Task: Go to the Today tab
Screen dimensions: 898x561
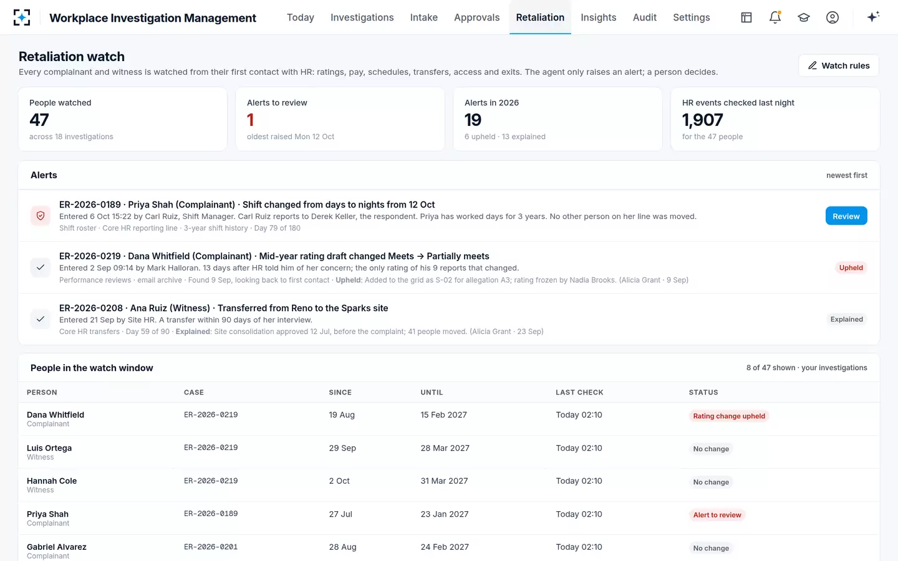Action: point(301,17)
